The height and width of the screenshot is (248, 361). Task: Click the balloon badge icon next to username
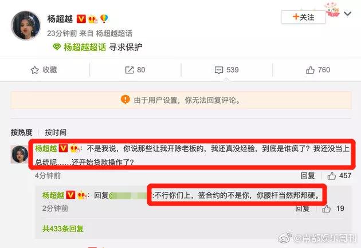[x=104, y=18]
